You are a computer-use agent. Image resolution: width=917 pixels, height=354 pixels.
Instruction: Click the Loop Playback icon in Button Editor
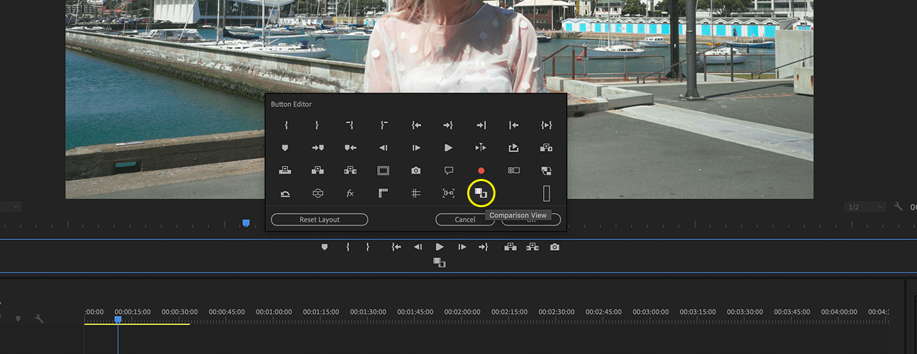[x=285, y=194]
